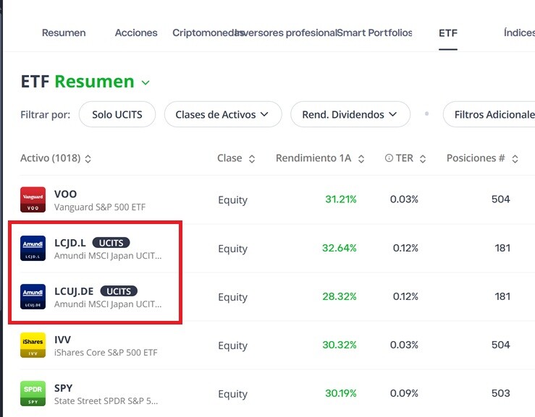Screen dimensions: 535x417
Task: Click the 0.03% TER value for VOO
Action: 404,199
